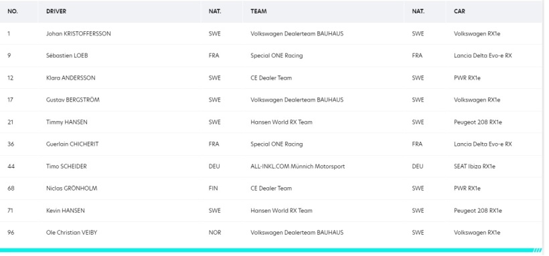The height and width of the screenshot is (256, 549).
Task: Select Special ONE Racing in Loeb's row
Action: pos(277,55)
